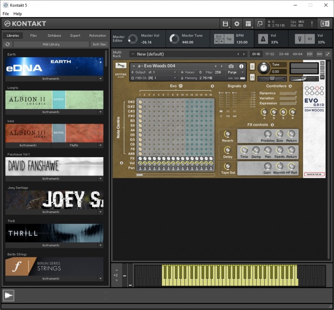Click the tuning fork reference tone icon
The width and height of the screenshot is (334, 310).
click(x=299, y=39)
